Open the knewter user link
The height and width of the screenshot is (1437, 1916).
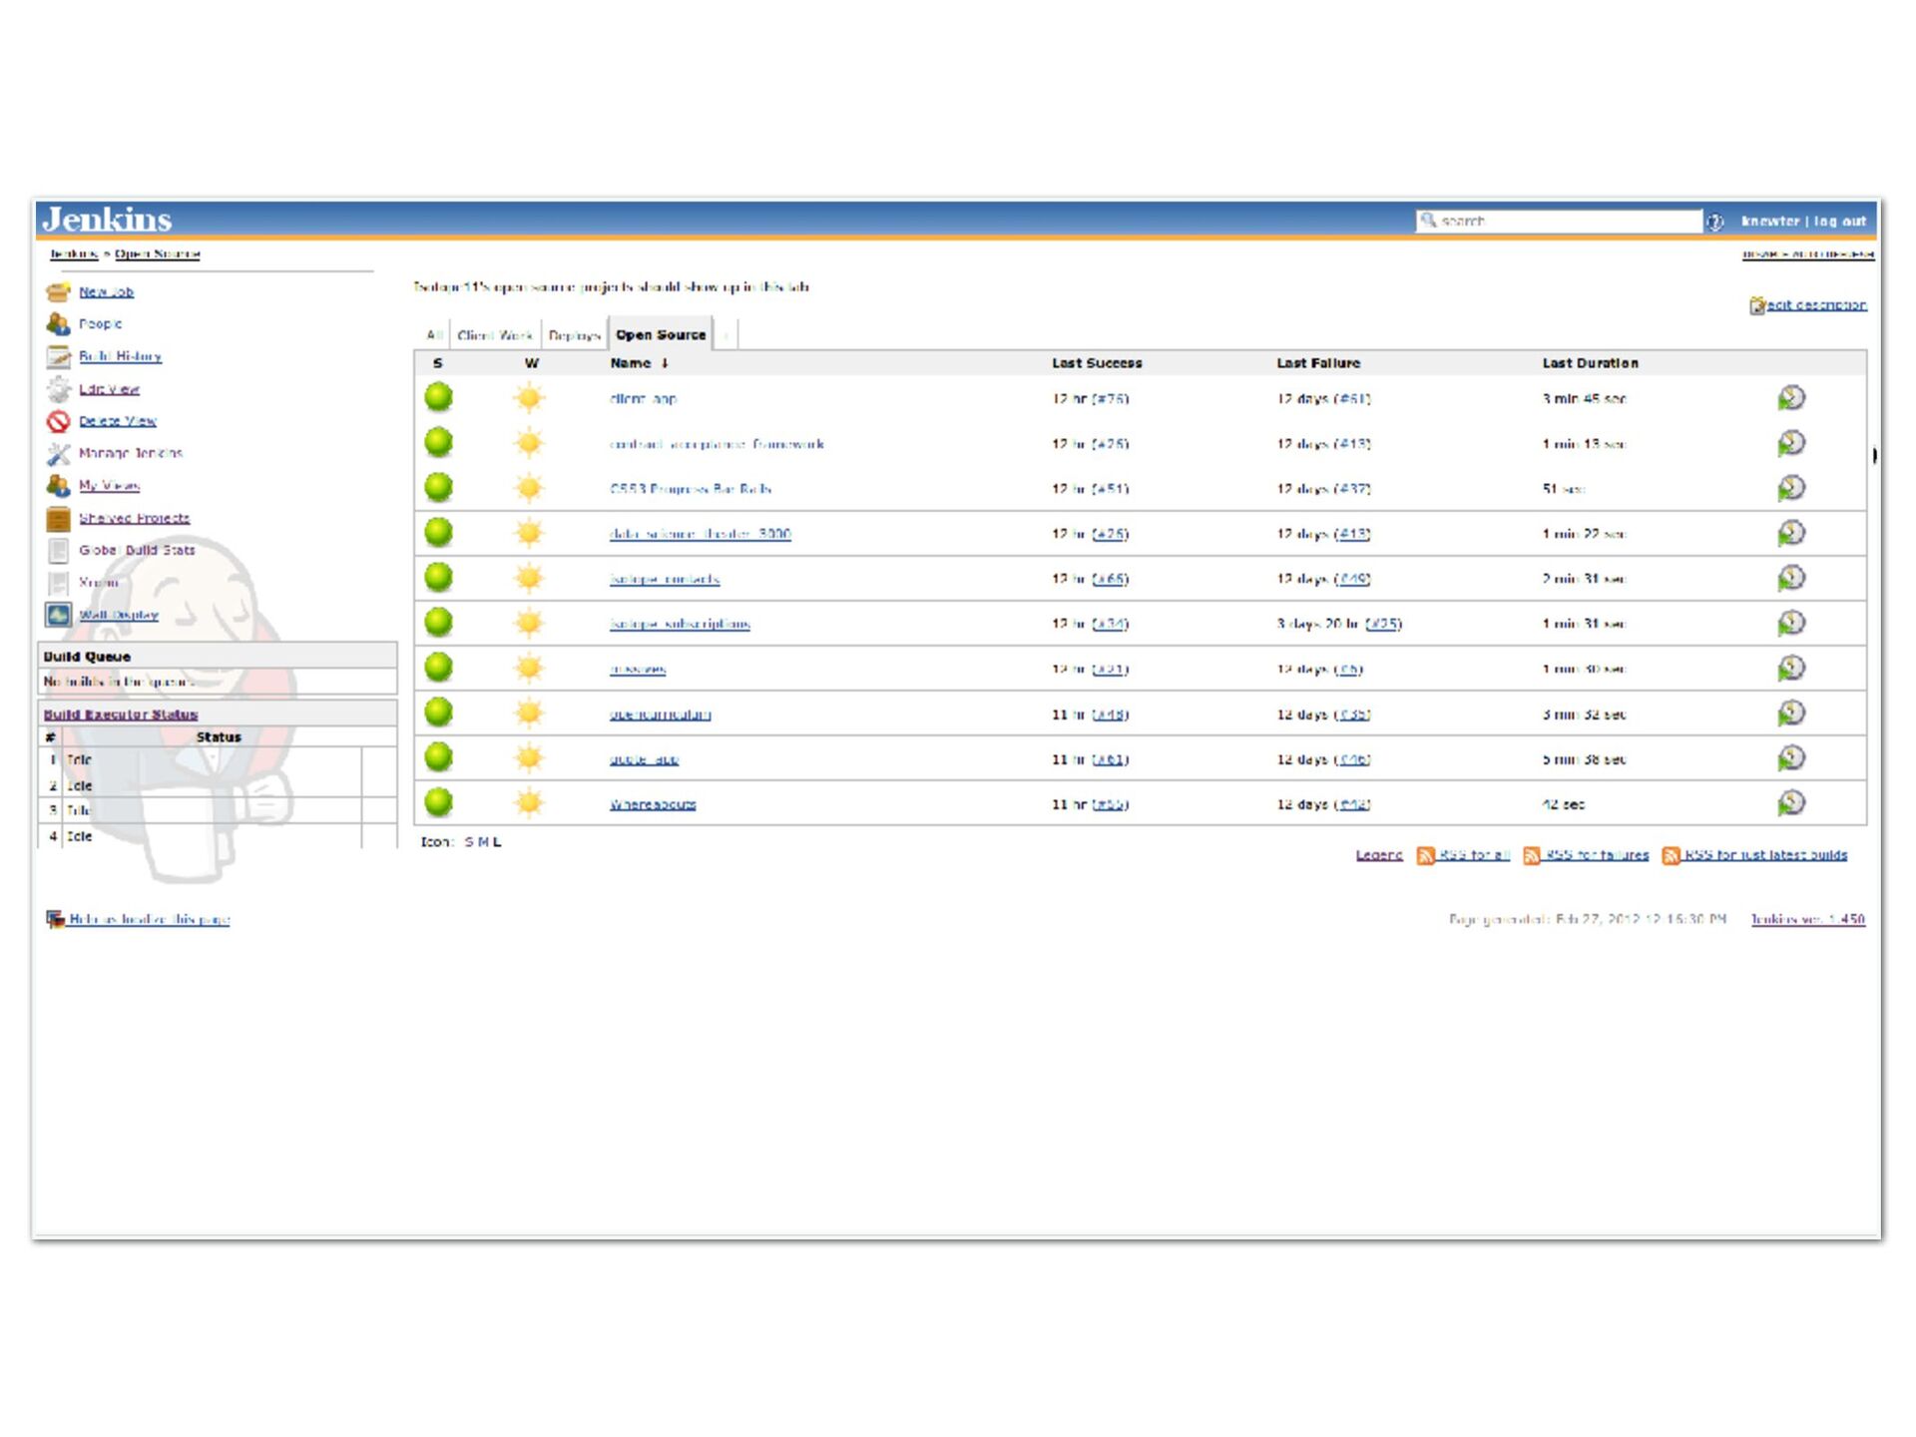click(1770, 222)
